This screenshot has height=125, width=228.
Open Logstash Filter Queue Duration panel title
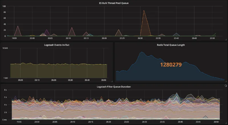pos(114,87)
